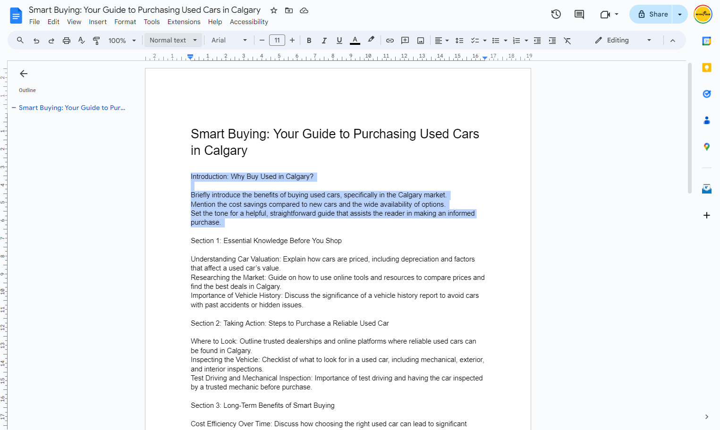
Task: Insert a link into the document
Action: coord(390,41)
